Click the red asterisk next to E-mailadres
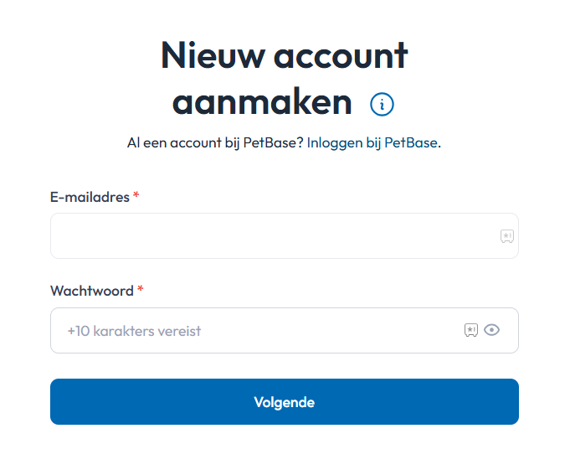 (x=136, y=196)
